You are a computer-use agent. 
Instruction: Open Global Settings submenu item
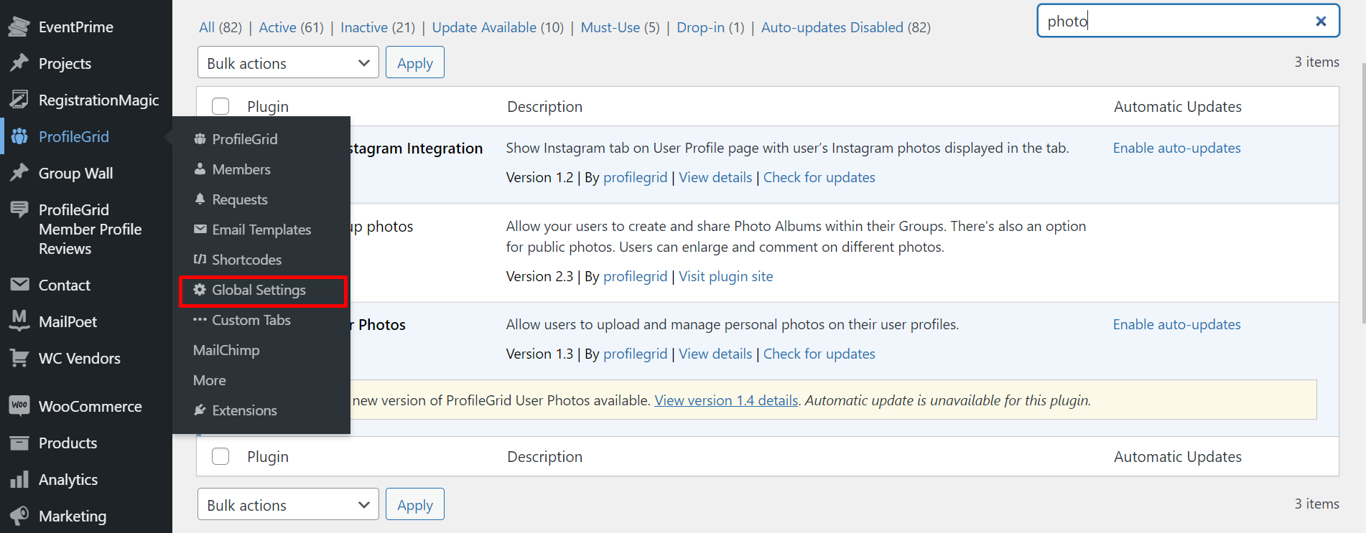pyautogui.click(x=263, y=291)
